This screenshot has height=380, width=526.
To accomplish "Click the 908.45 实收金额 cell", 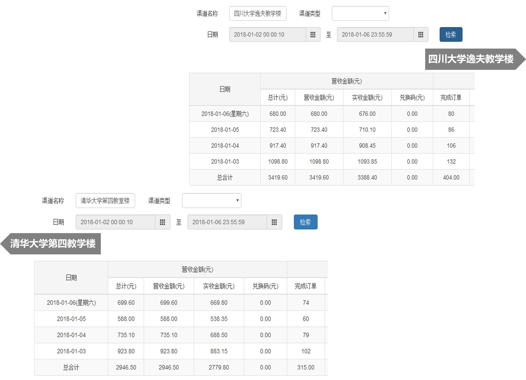I will 367,146.
